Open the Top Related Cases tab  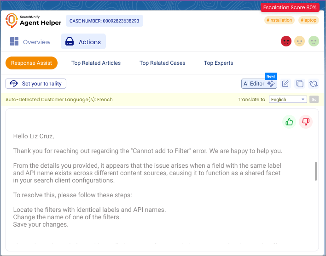(162, 63)
